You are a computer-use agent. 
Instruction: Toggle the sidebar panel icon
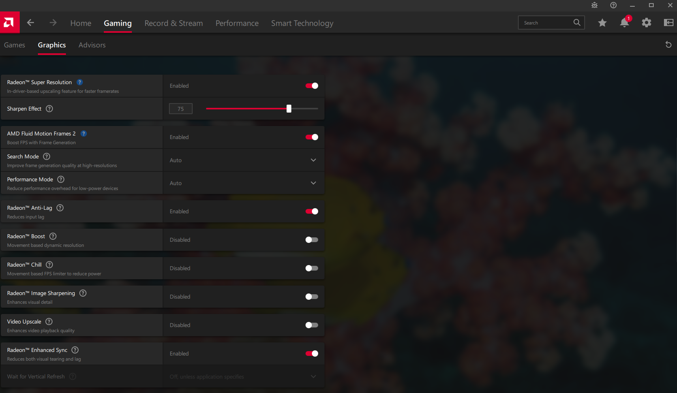pyautogui.click(x=669, y=23)
